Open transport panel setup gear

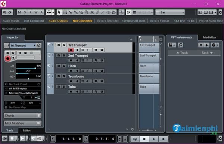220,138
